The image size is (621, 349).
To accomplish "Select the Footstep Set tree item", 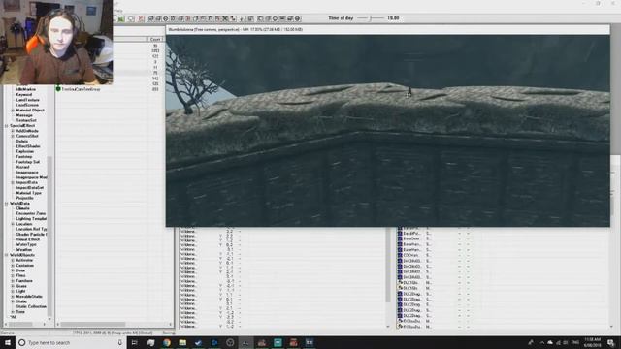I will (28, 162).
